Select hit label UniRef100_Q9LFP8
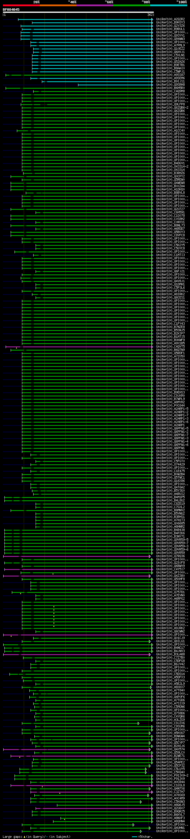190x839 pixels. click(170, 104)
